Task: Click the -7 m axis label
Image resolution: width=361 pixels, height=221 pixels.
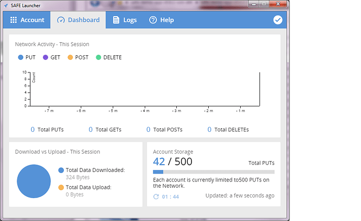Action: tap(49, 111)
